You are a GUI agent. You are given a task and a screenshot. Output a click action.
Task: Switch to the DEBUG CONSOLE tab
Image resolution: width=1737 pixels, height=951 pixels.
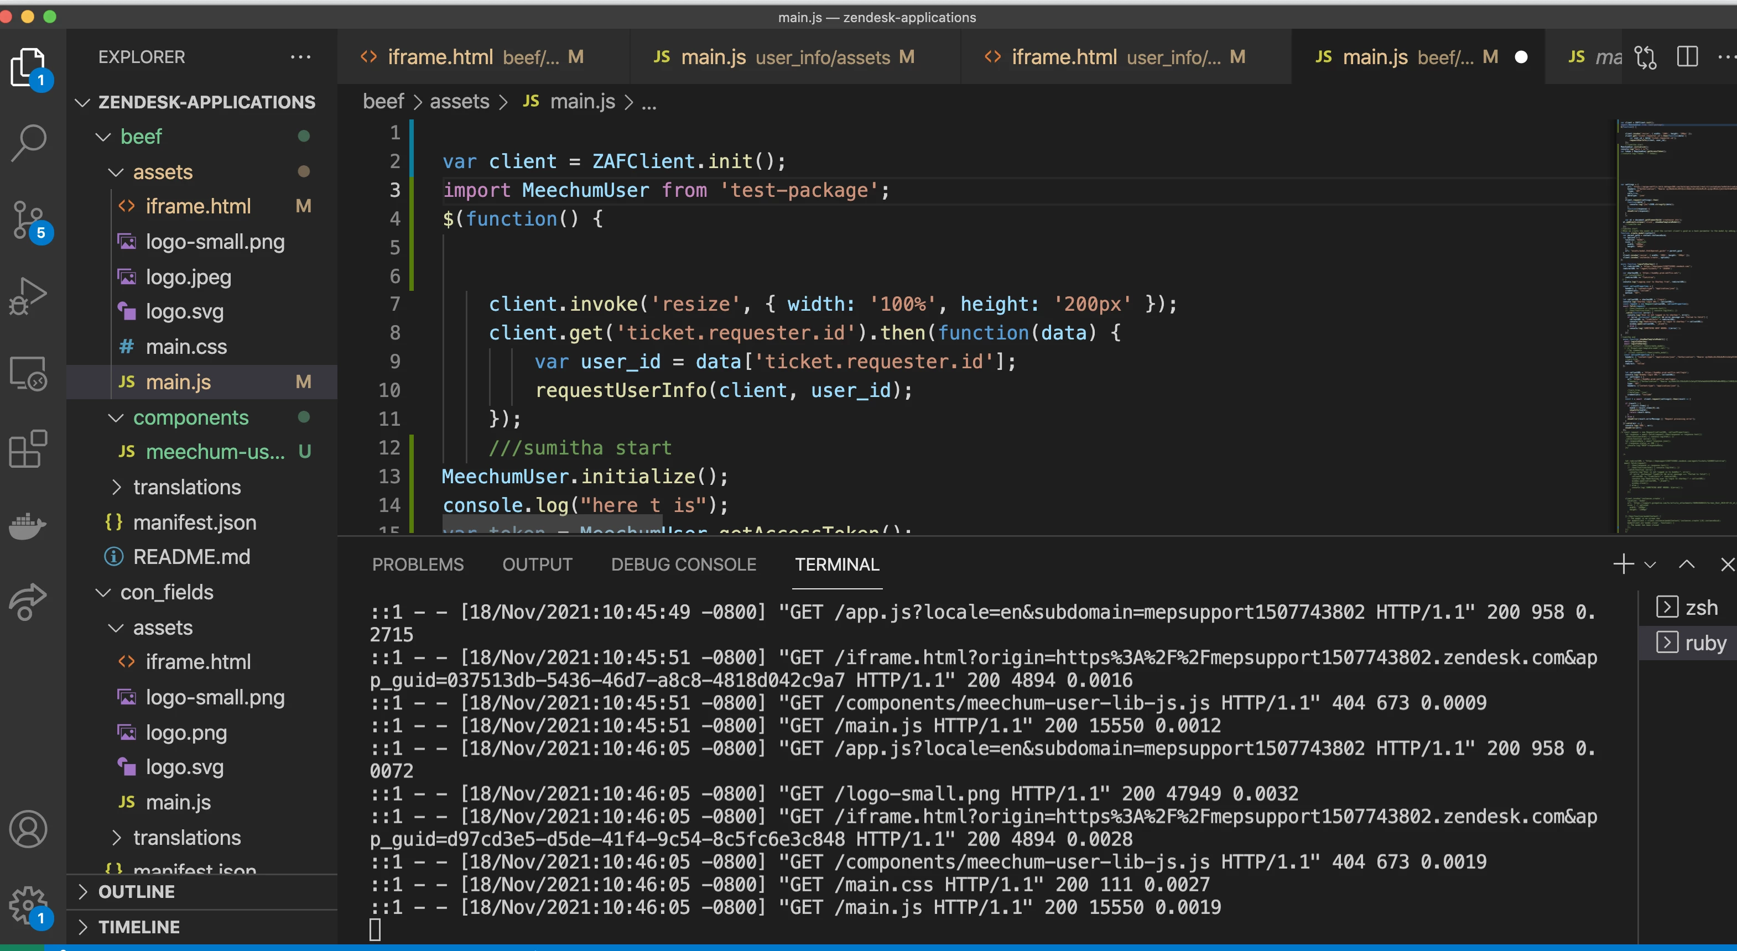point(683,565)
